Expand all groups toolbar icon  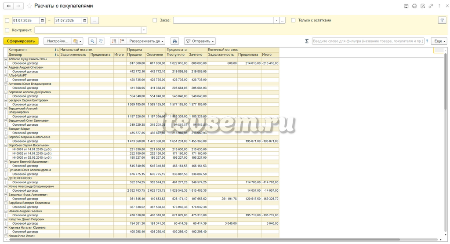click(122, 41)
